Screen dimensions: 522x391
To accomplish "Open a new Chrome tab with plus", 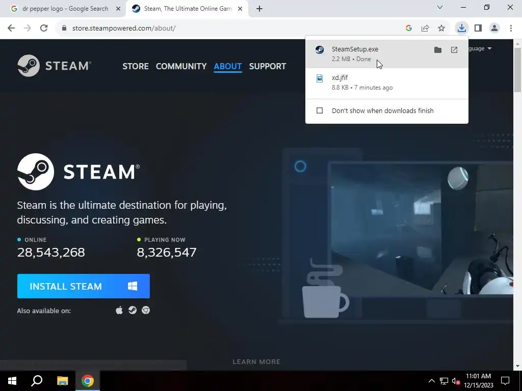I will click(x=259, y=9).
